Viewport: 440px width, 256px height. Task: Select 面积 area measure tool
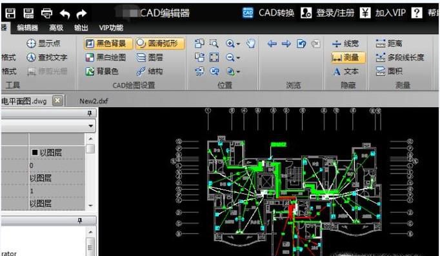(x=390, y=71)
